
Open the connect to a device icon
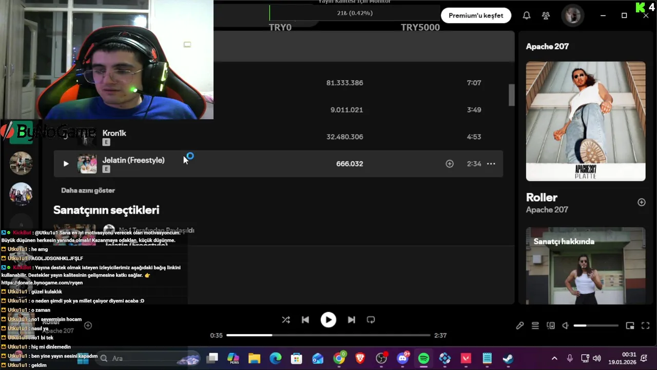pos(551,326)
